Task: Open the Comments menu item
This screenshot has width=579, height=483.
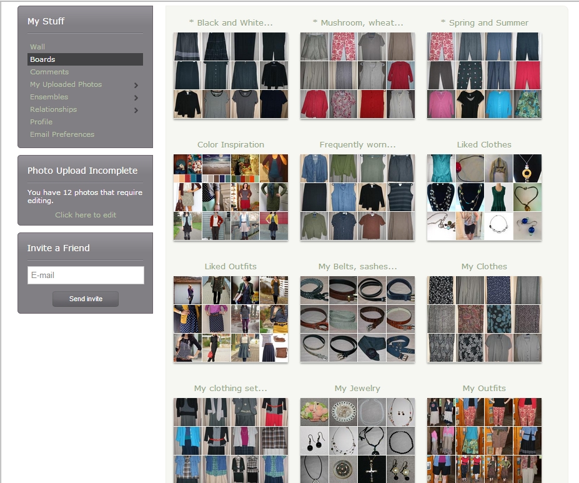Action: [49, 72]
